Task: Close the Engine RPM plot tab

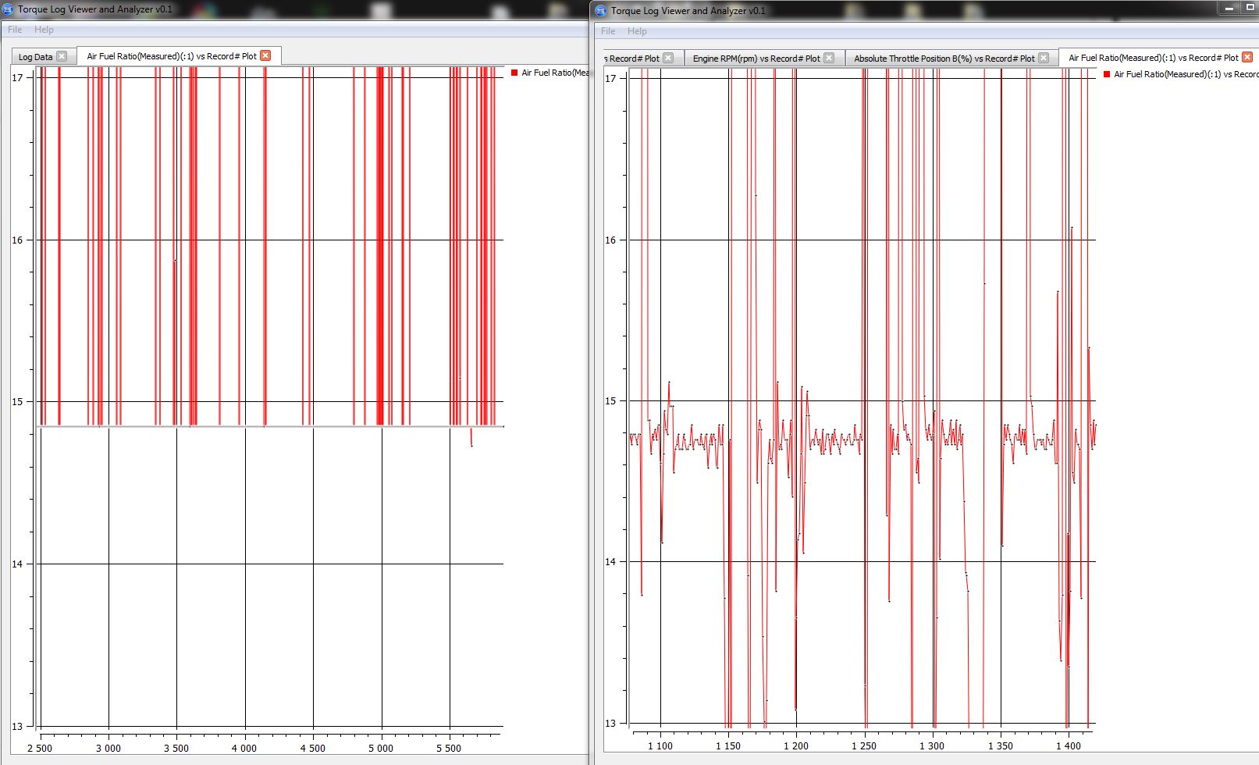Action: pos(829,58)
